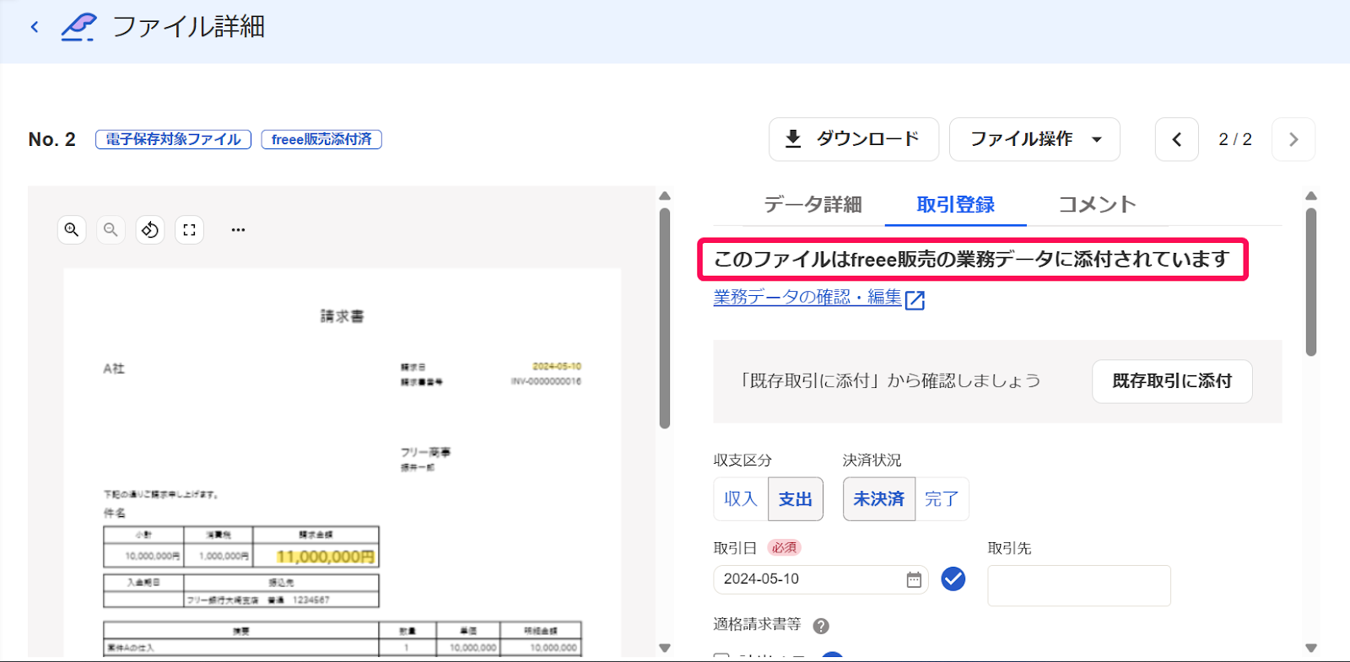Click the freee bird logo icon
The height and width of the screenshot is (662, 1350).
(x=78, y=27)
